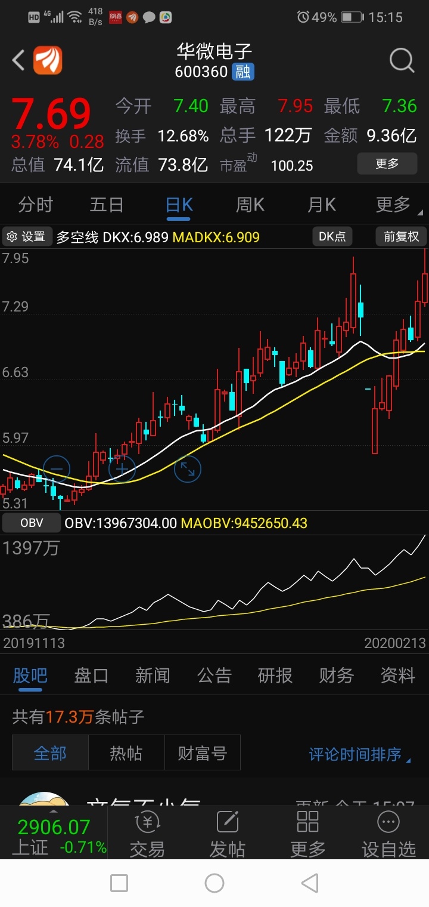Tap the 多空线 indicator name label

tap(77, 237)
